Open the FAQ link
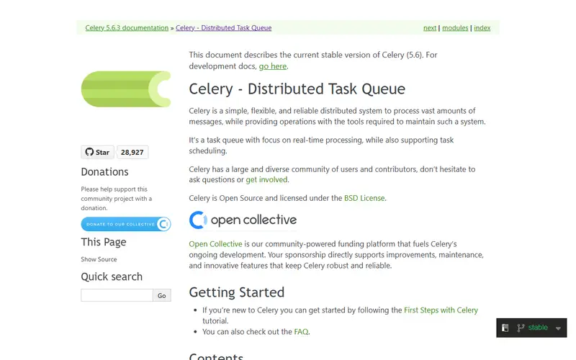Viewport: 576px width, 360px height. 301,332
